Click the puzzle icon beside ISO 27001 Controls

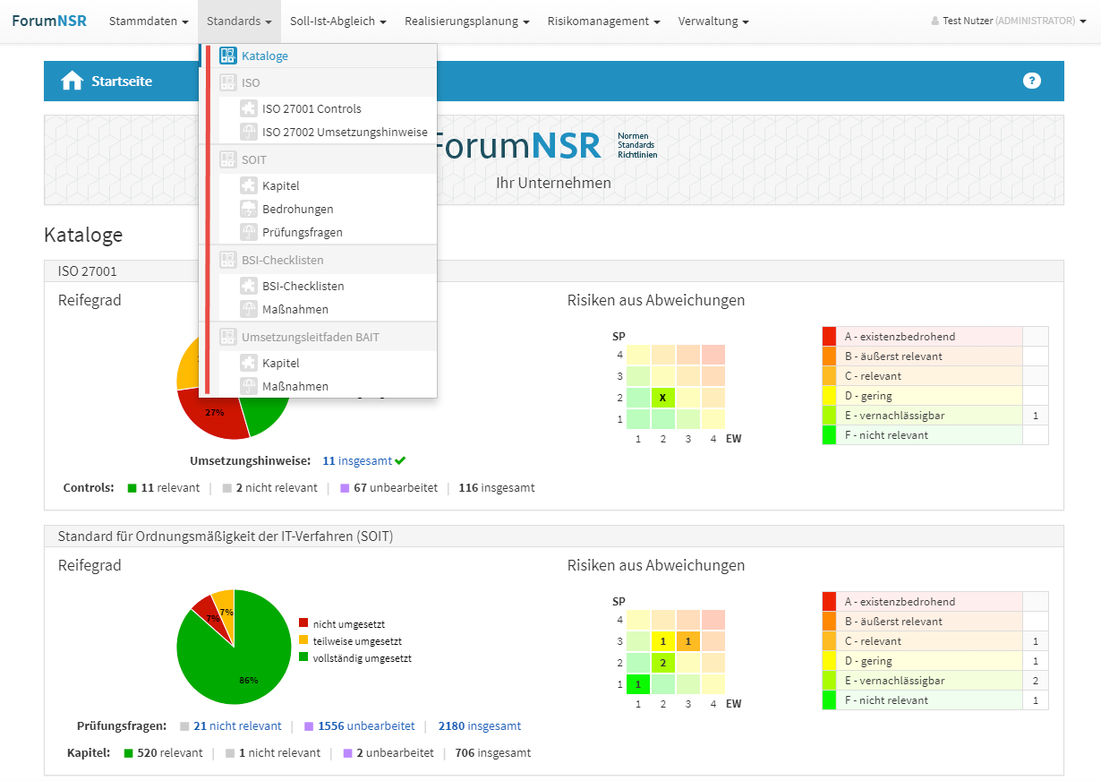point(248,109)
